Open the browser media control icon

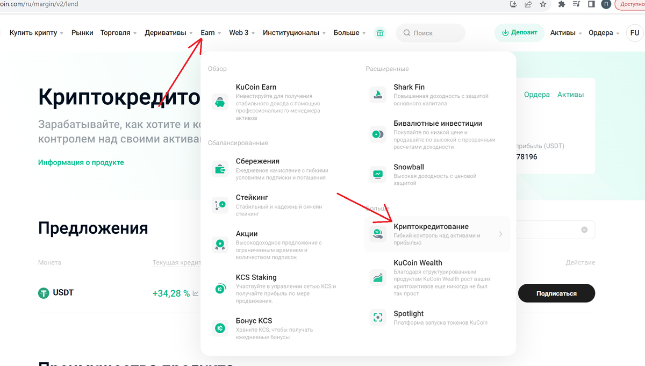(x=577, y=4)
